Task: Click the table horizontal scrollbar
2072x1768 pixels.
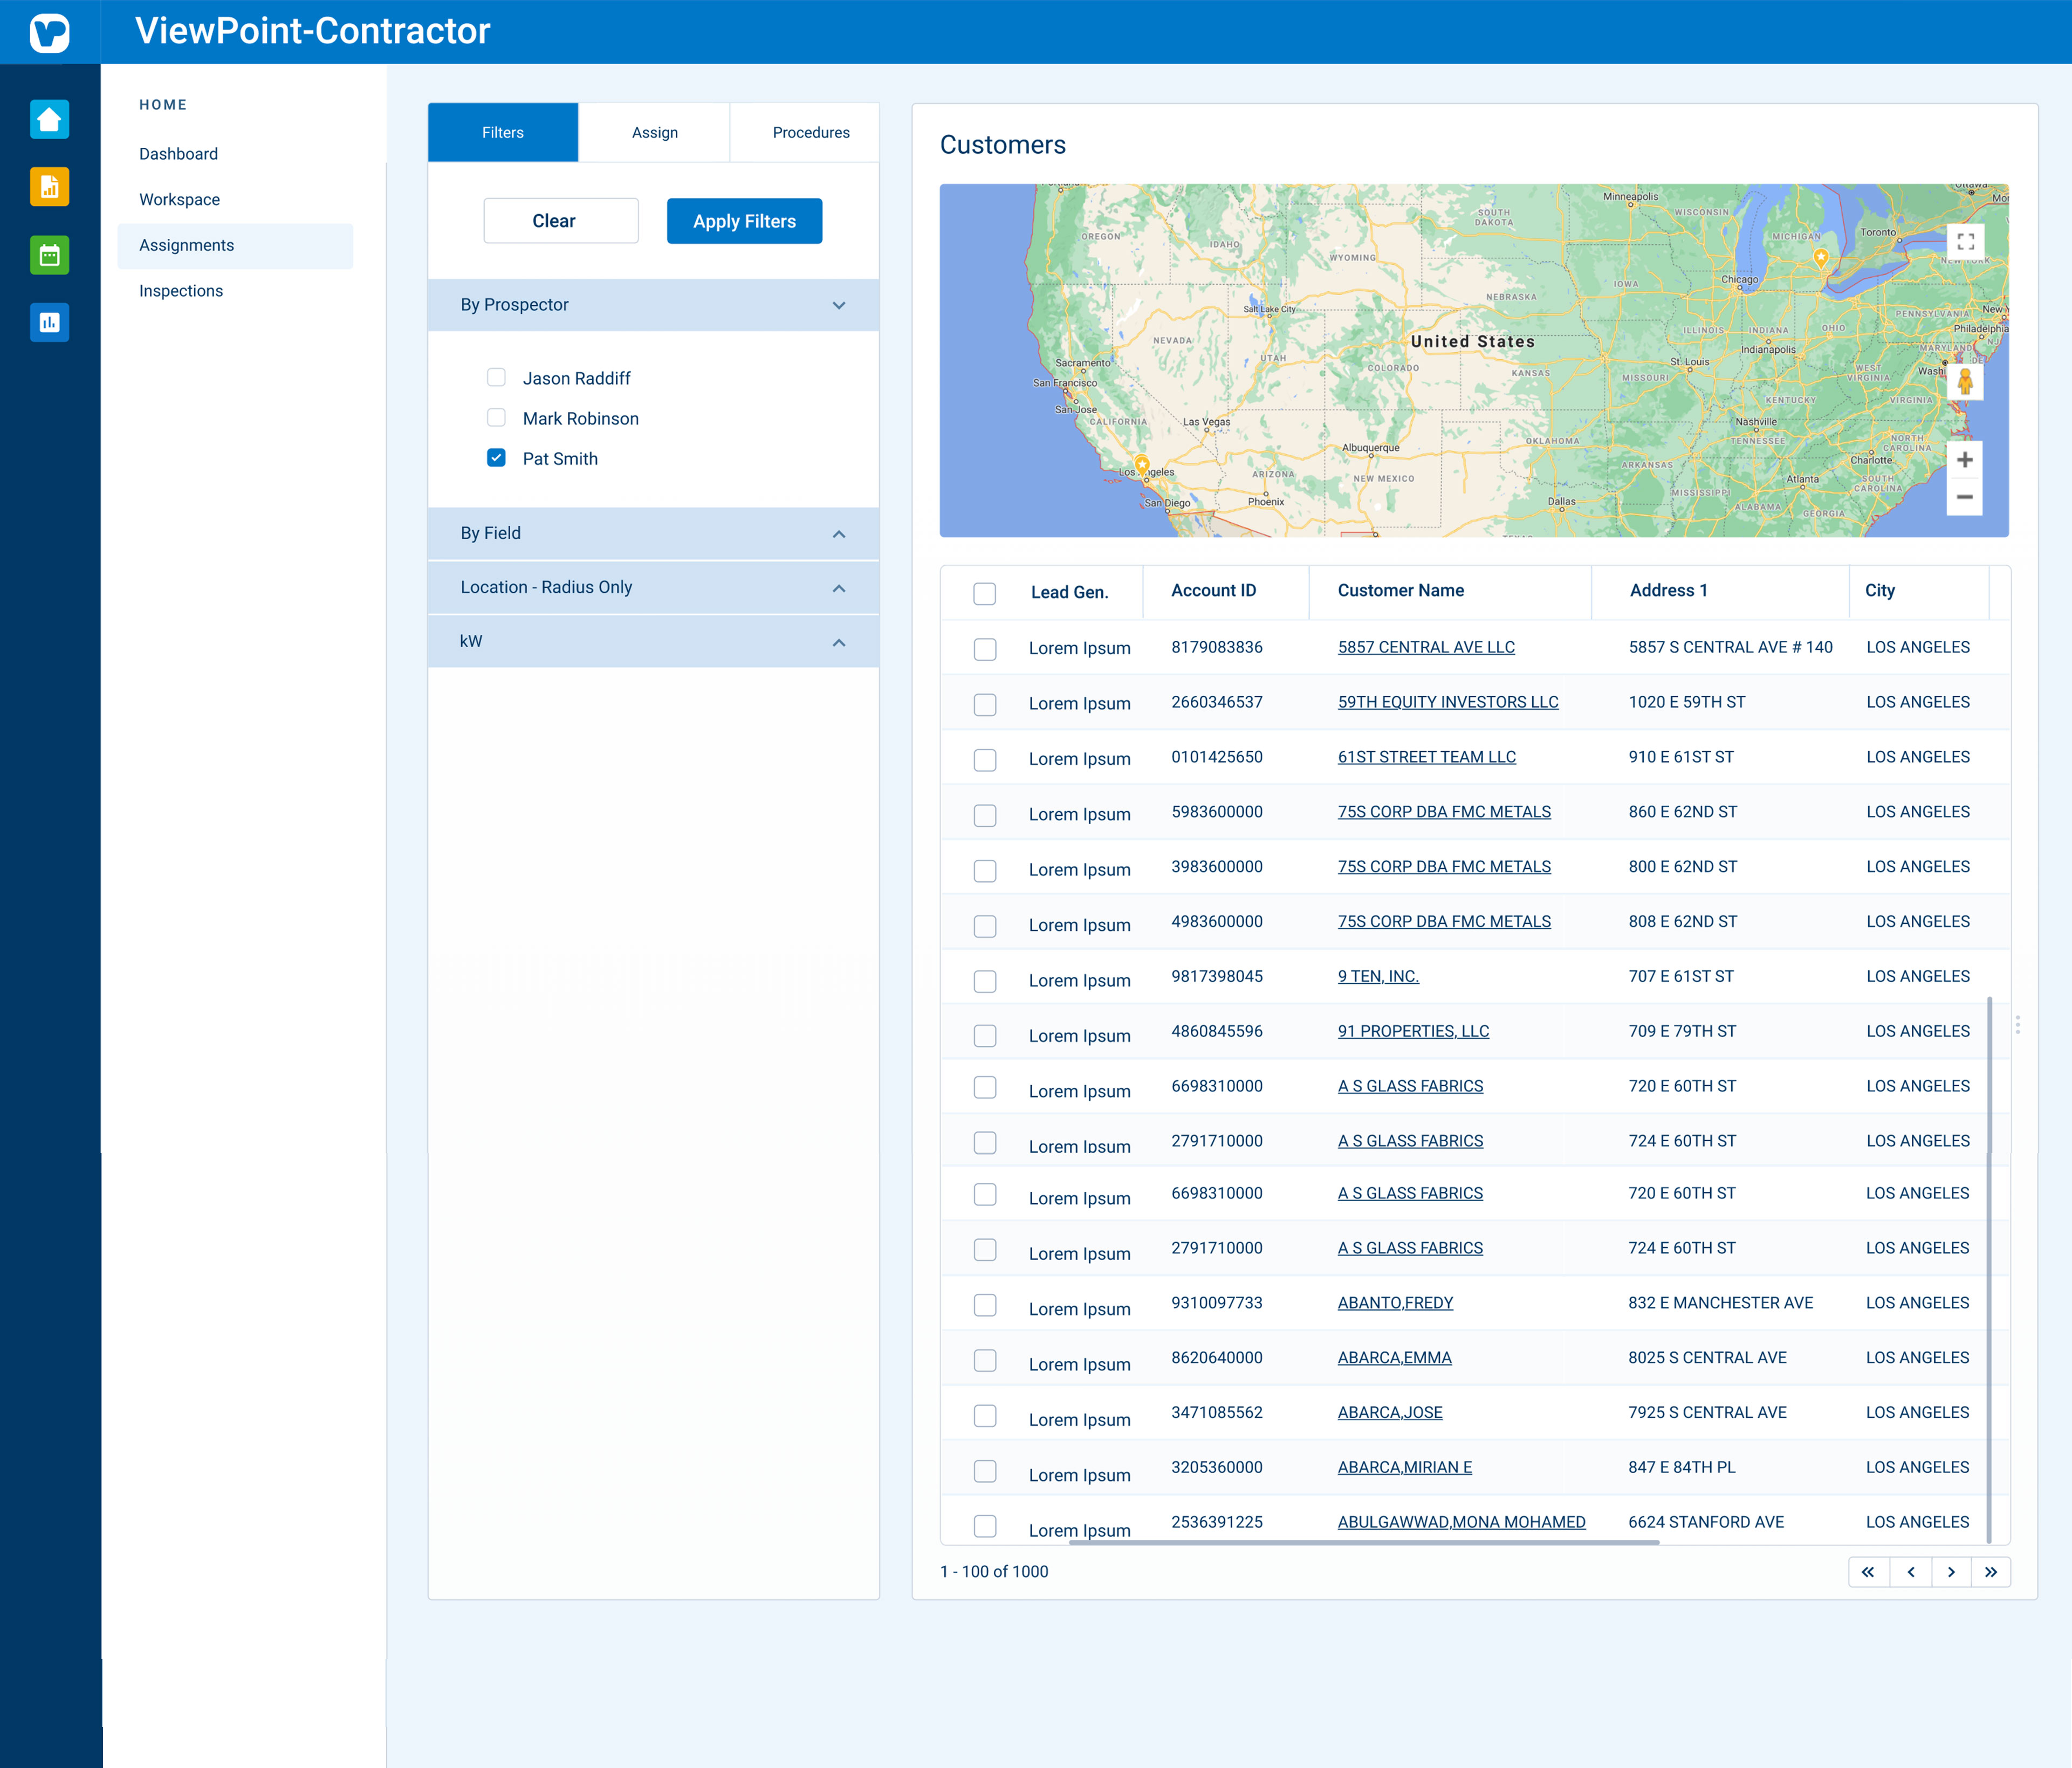Action: (1363, 1542)
